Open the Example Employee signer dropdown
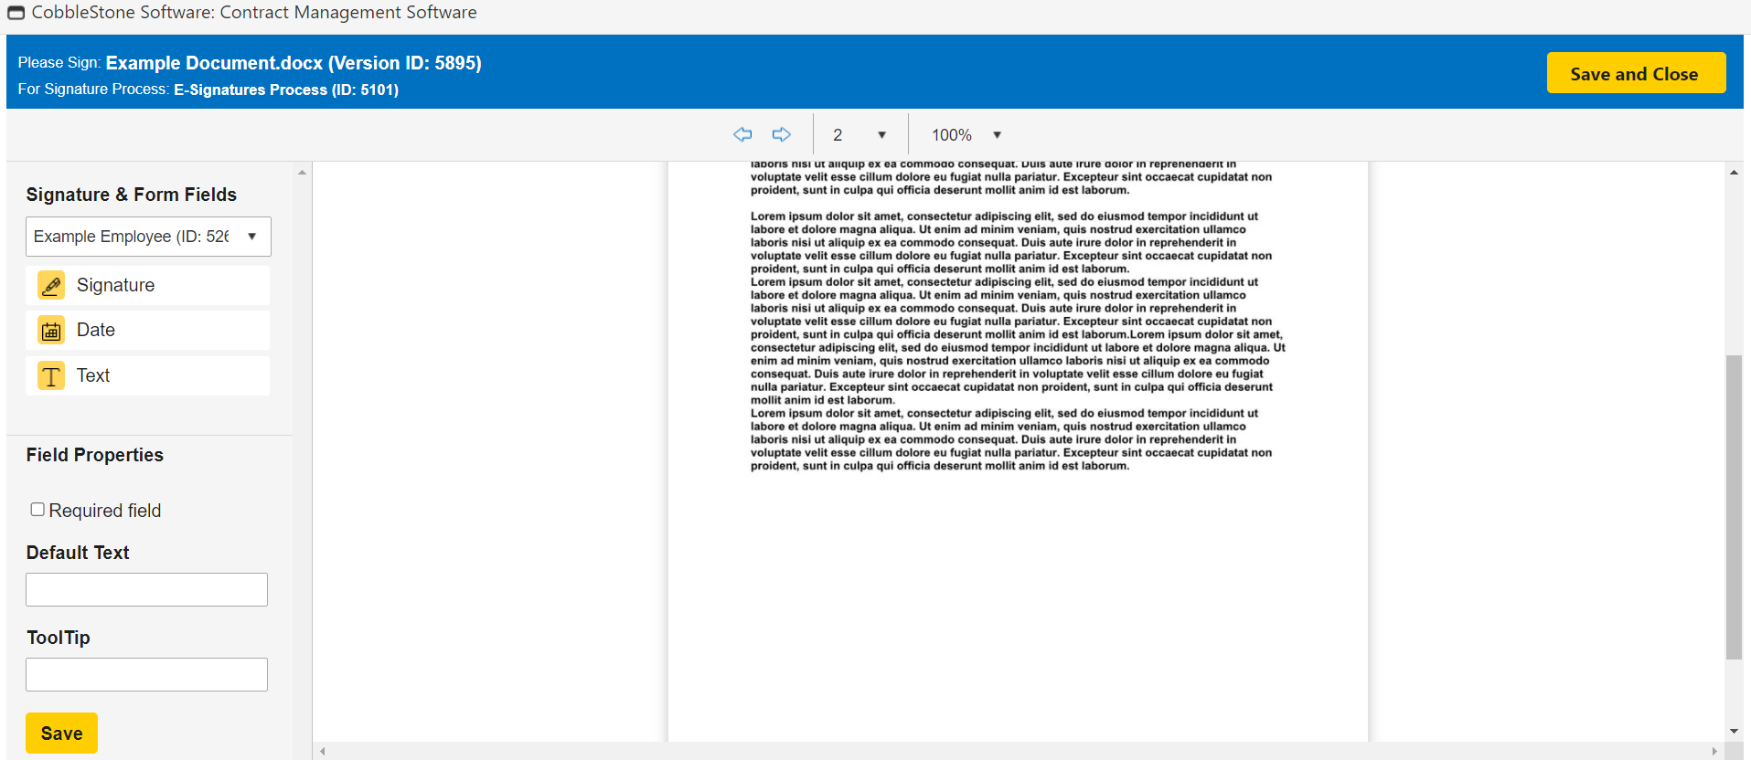This screenshot has height=760, width=1751. click(148, 237)
